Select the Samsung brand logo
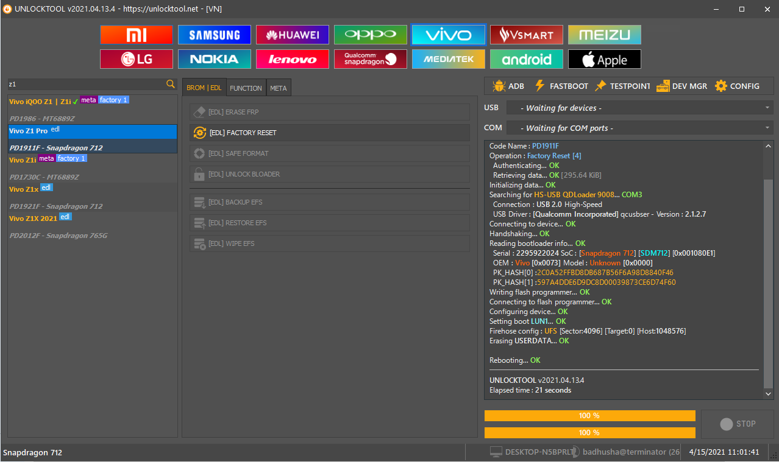 click(x=215, y=35)
